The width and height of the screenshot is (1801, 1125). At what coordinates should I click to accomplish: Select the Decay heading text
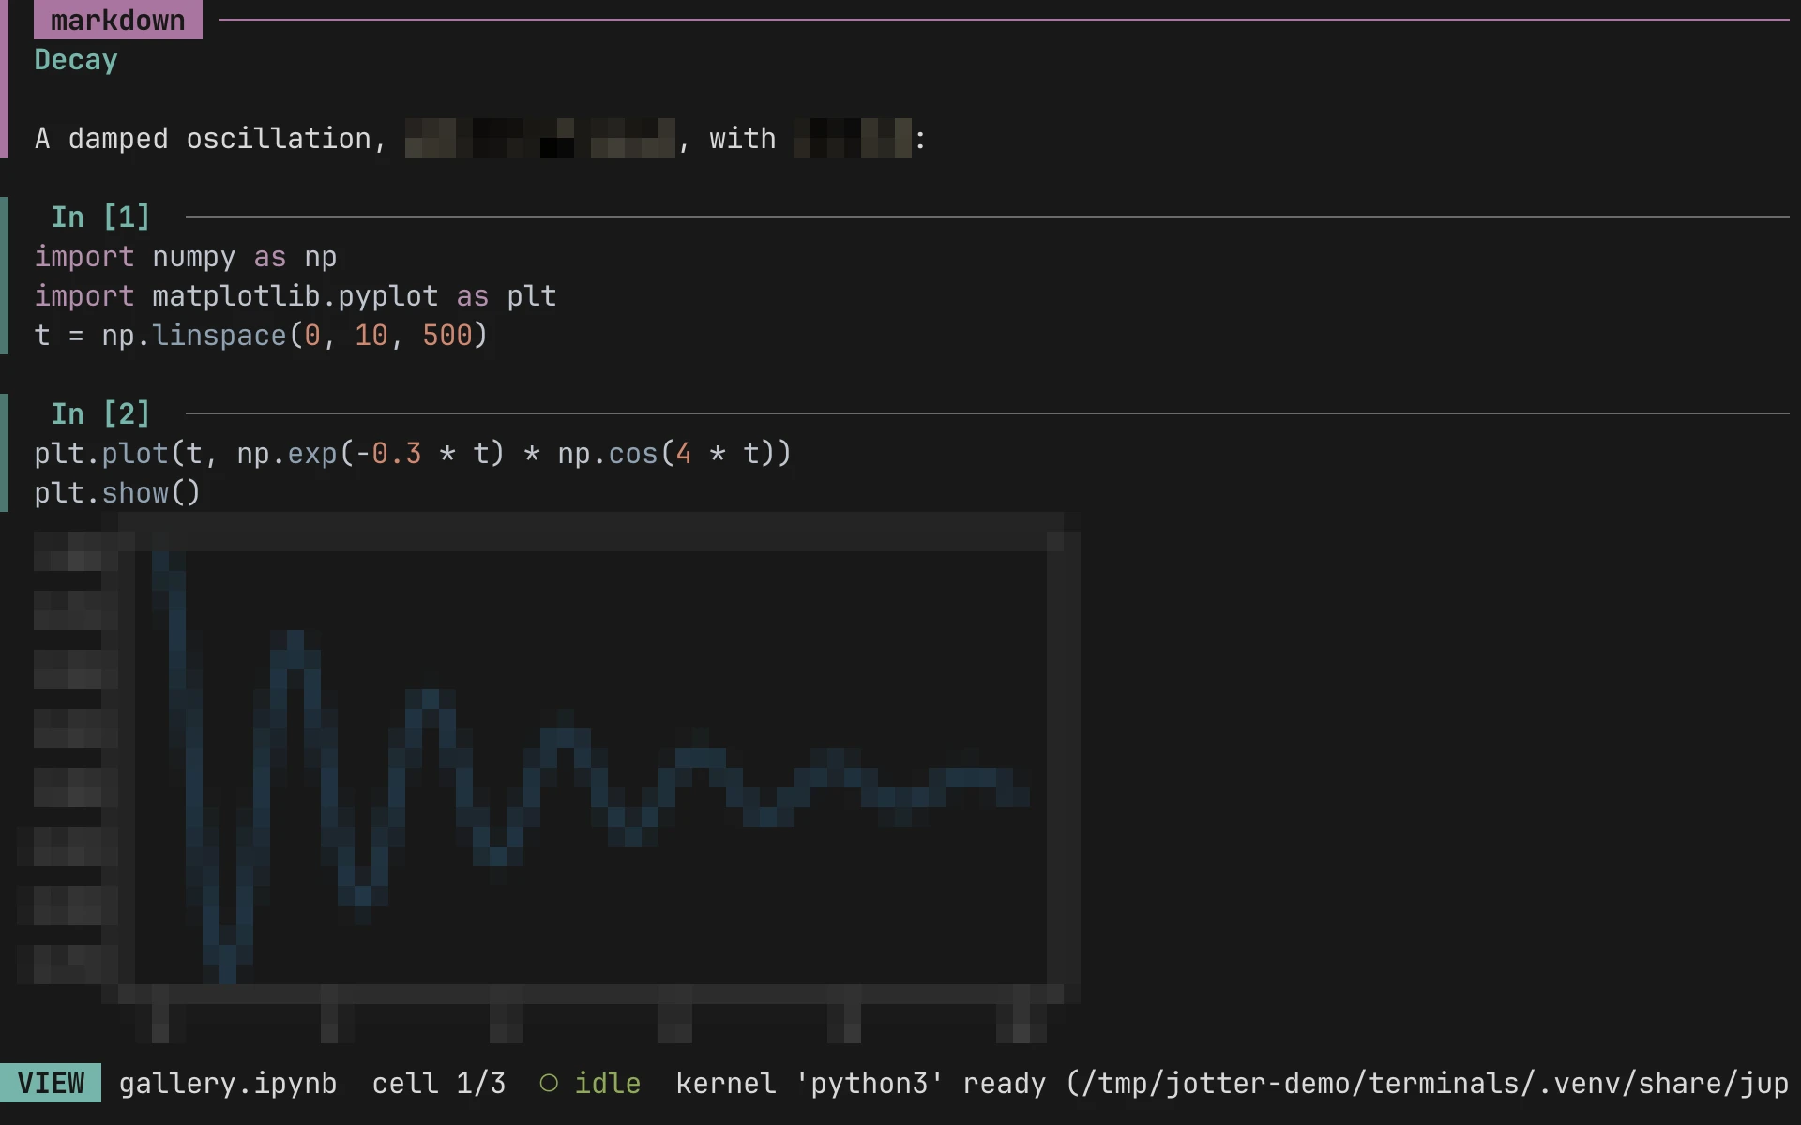[x=76, y=60]
